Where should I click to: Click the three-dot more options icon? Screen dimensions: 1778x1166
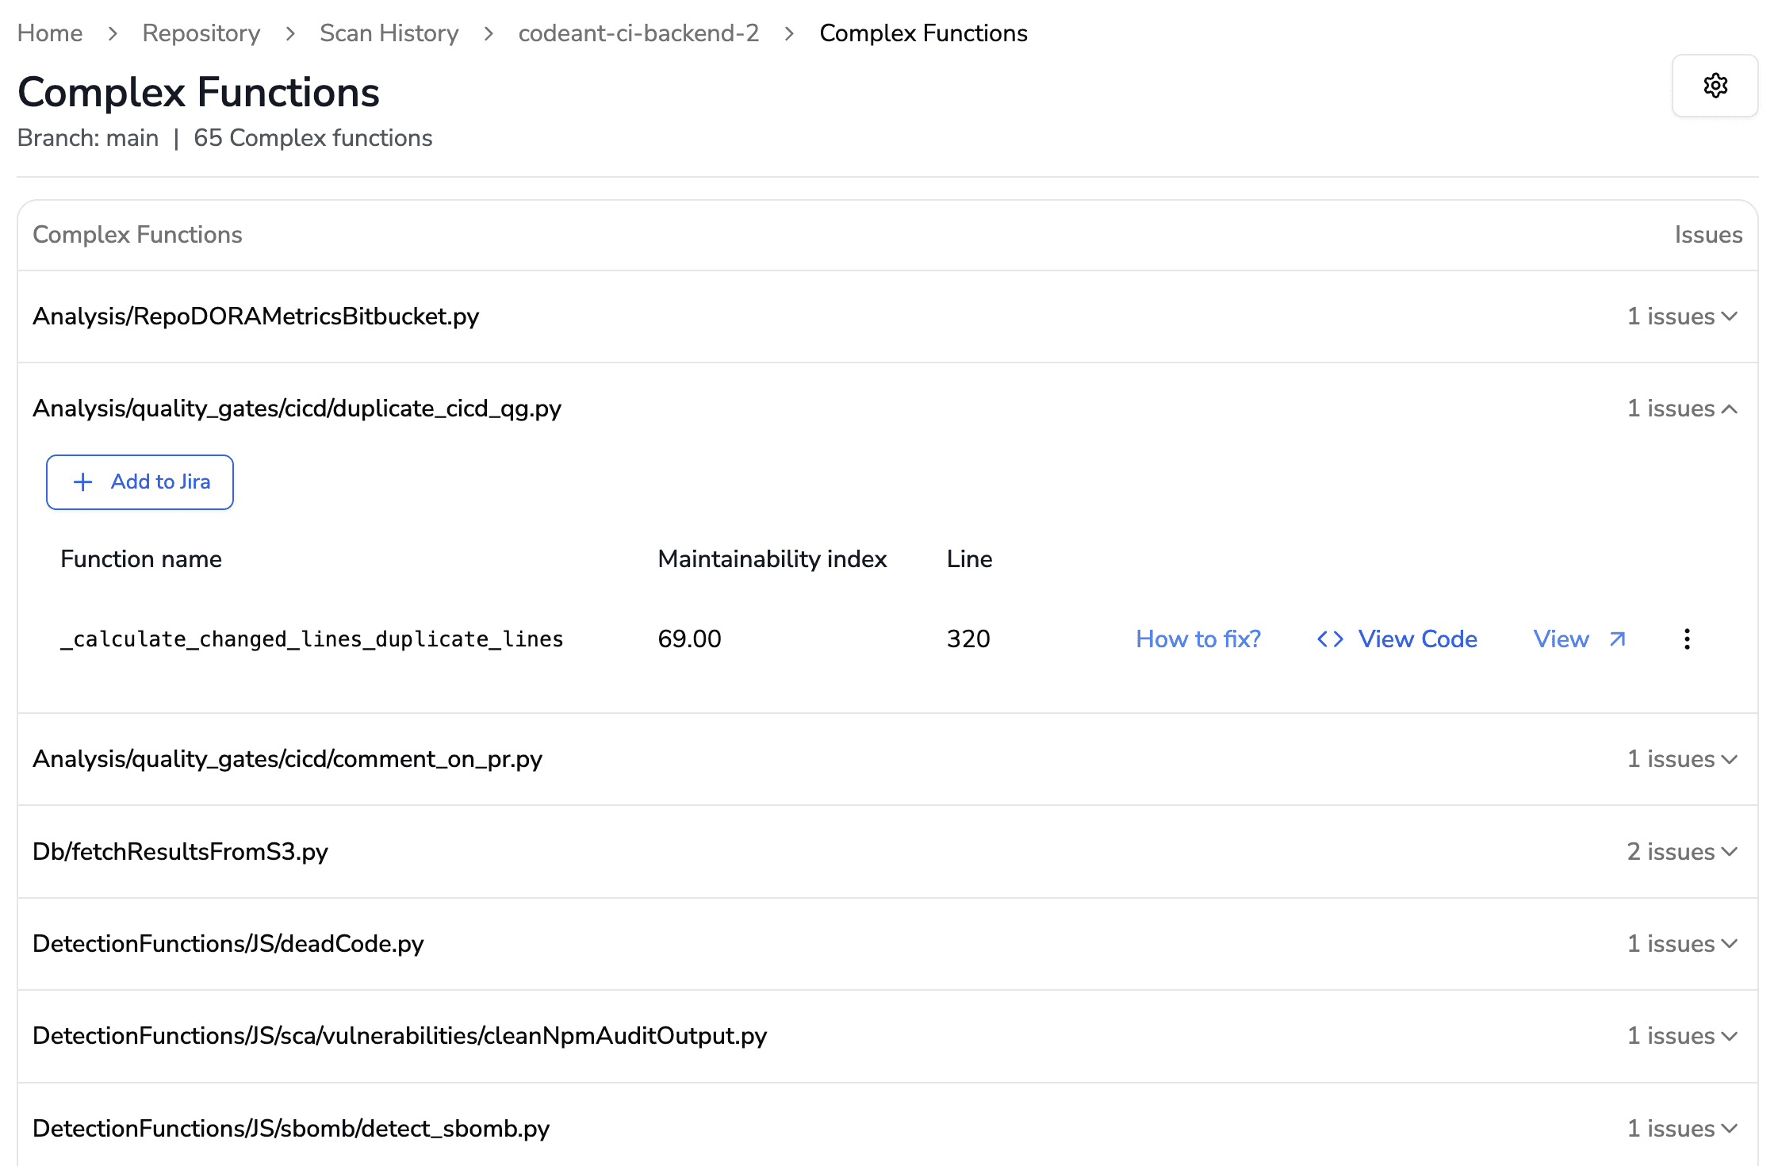[x=1687, y=639]
